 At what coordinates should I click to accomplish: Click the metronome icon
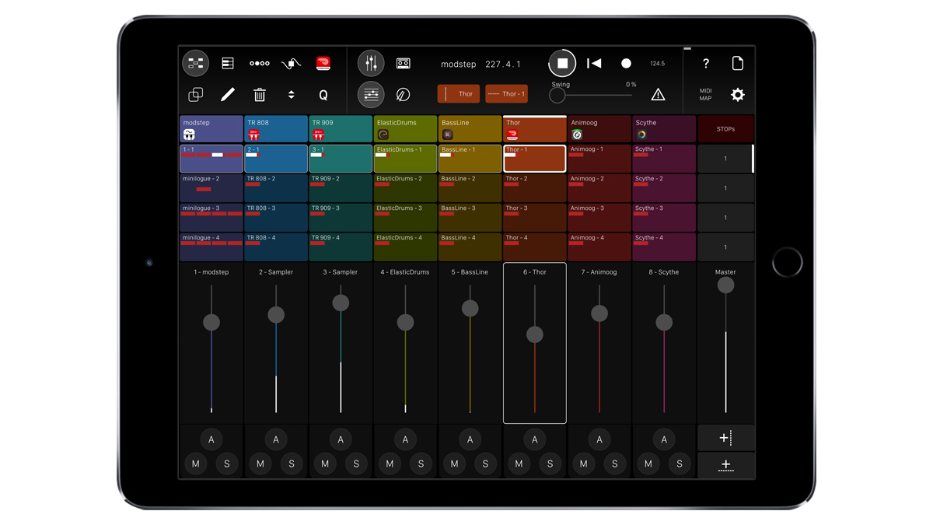404,95
